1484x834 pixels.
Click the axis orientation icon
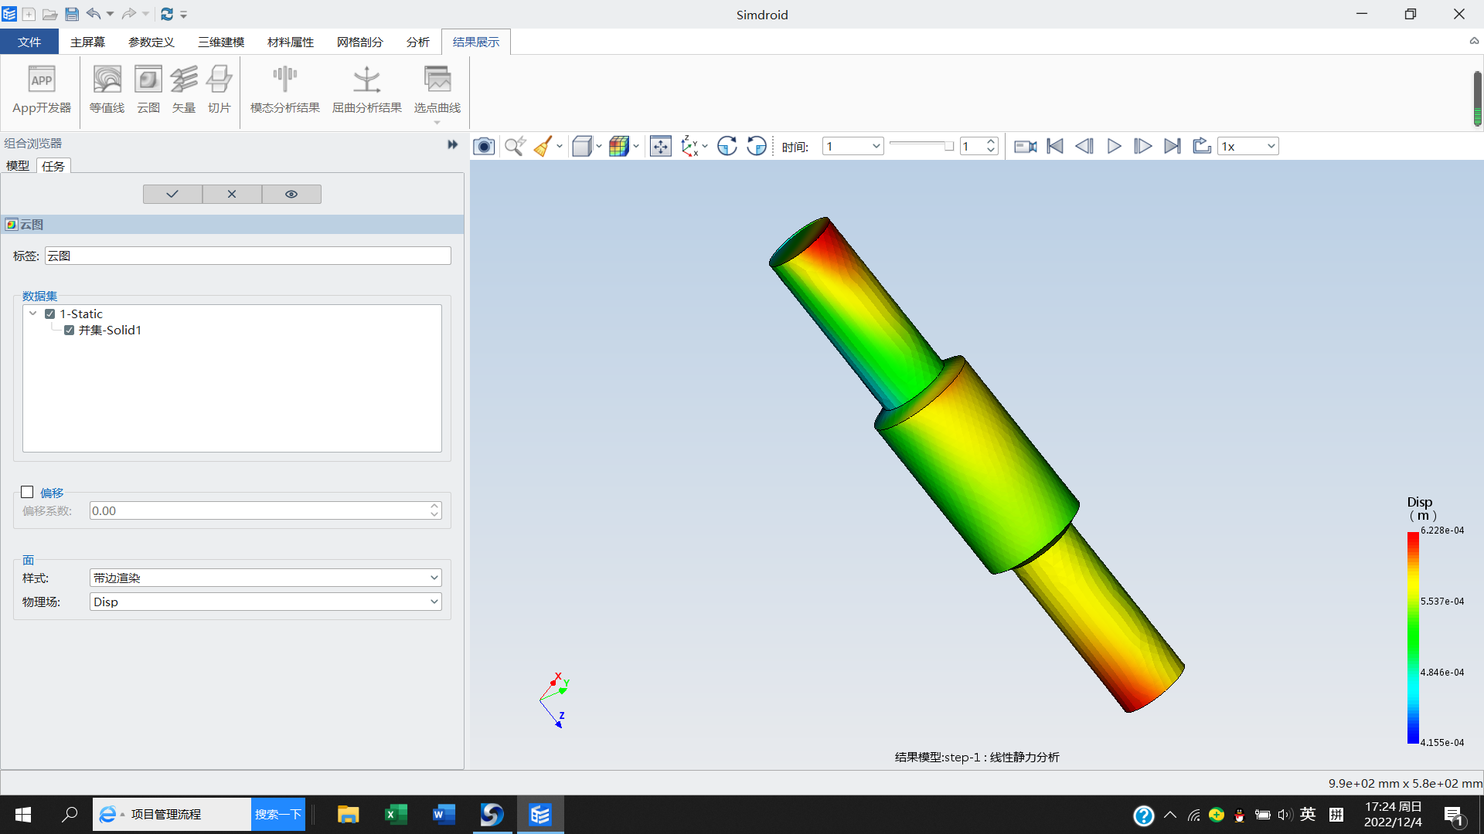pyautogui.click(x=690, y=146)
